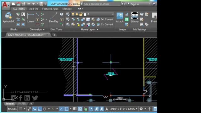Open annotation scale 3/16" = 1'-0" dropdown
Screen dimensions: 201x113
124,109
